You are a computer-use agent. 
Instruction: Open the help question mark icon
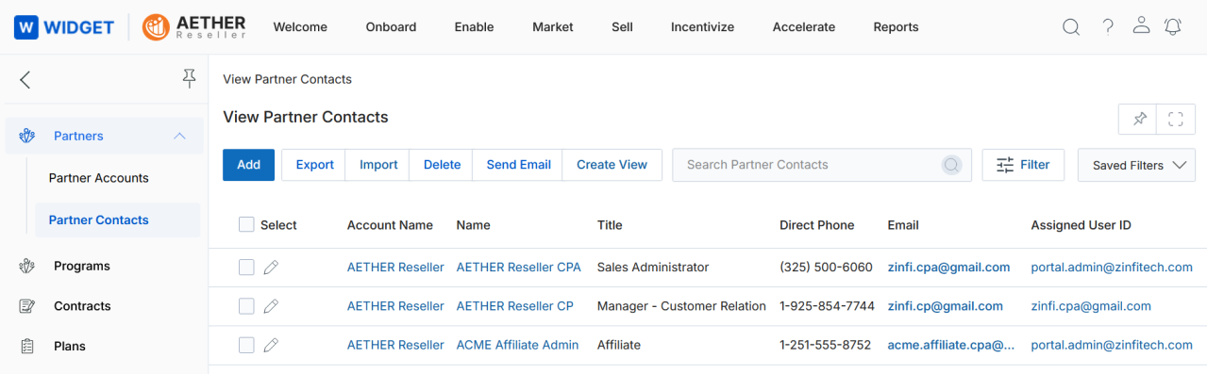pos(1108,26)
